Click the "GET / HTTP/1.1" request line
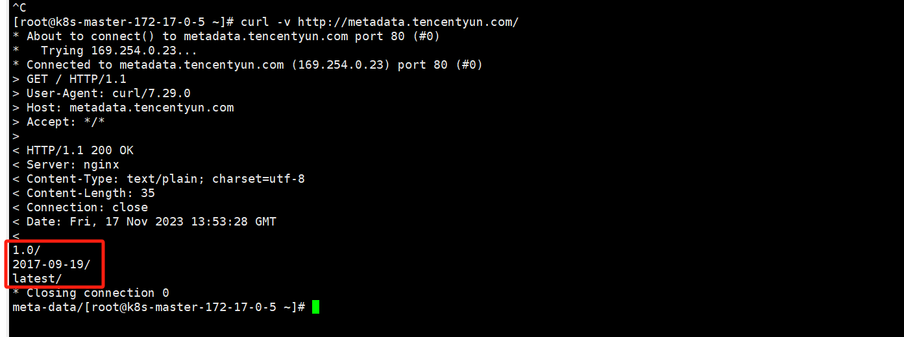The width and height of the screenshot is (904, 337). point(76,79)
